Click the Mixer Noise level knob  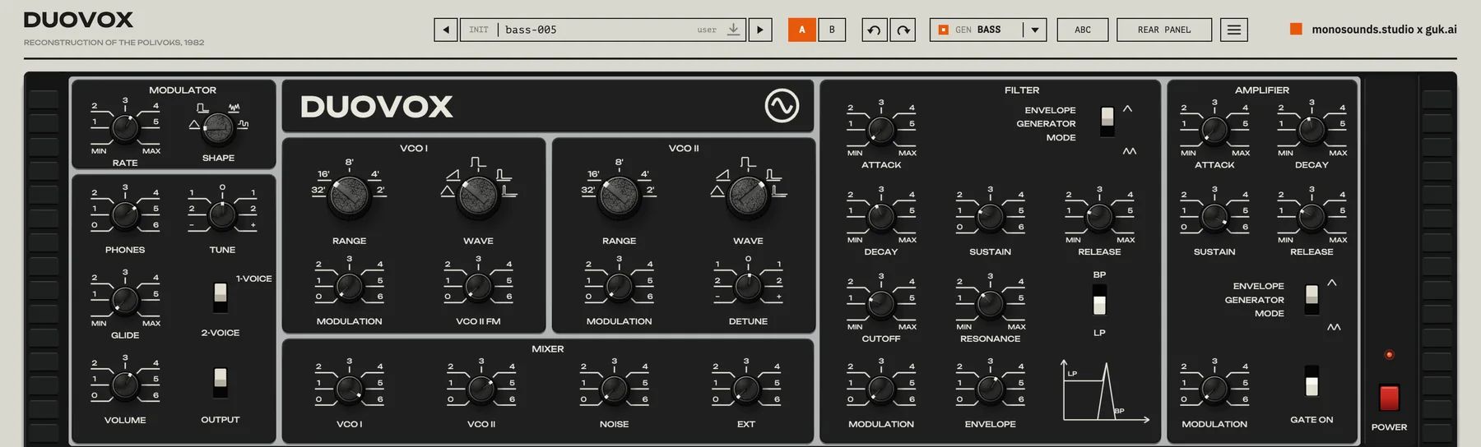(614, 389)
